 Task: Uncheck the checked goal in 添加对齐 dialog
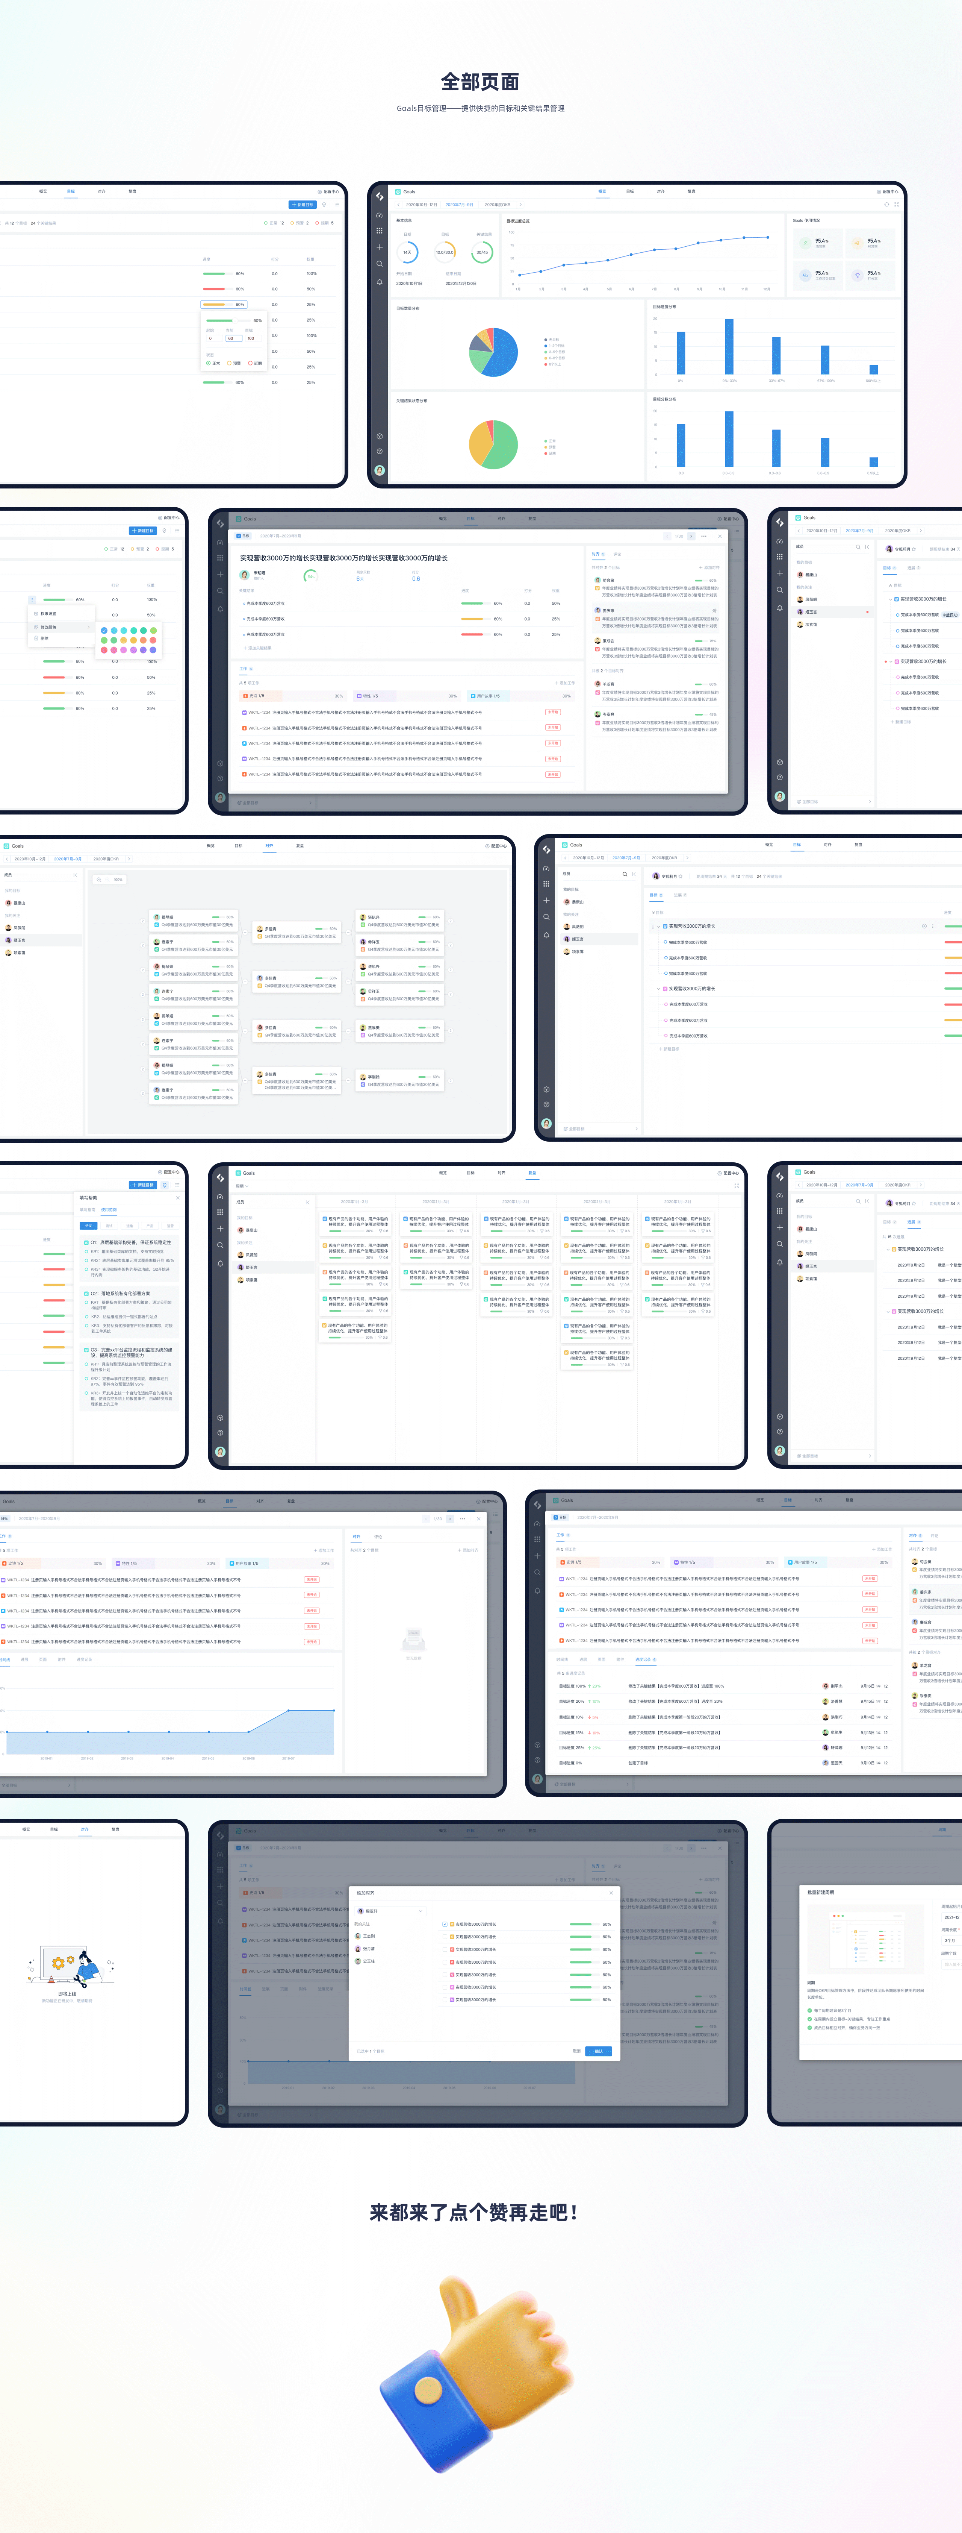click(x=445, y=1924)
